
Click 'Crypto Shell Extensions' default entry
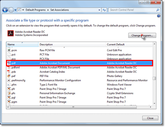click(x=120, y=93)
